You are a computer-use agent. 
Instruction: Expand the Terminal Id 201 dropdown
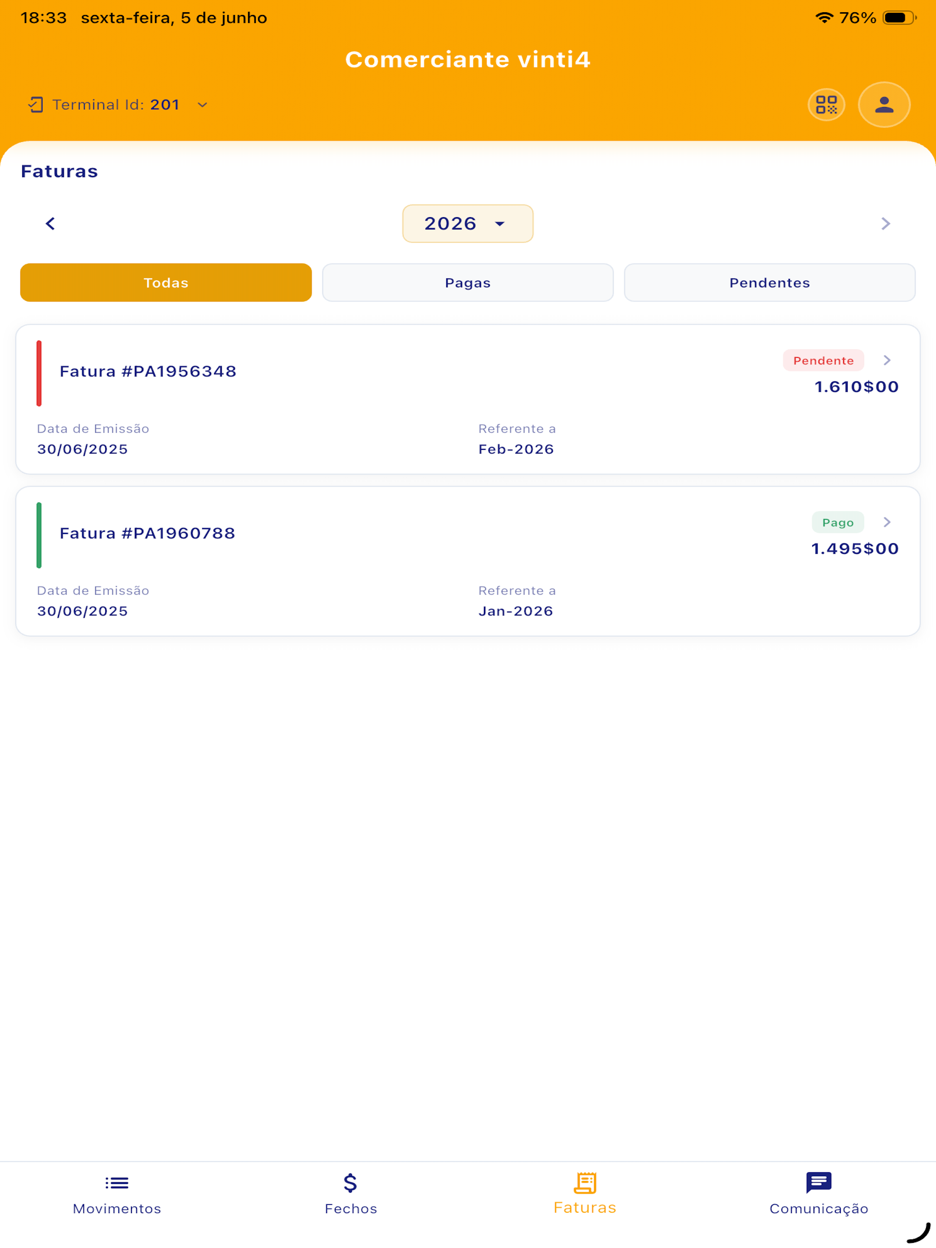[x=202, y=105]
